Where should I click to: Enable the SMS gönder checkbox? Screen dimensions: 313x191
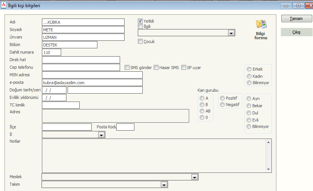[x=128, y=68]
